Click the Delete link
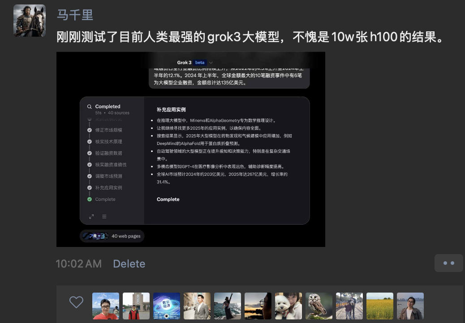Image resolution: width=465 pixels, height=323 pixels. [129, 263]
